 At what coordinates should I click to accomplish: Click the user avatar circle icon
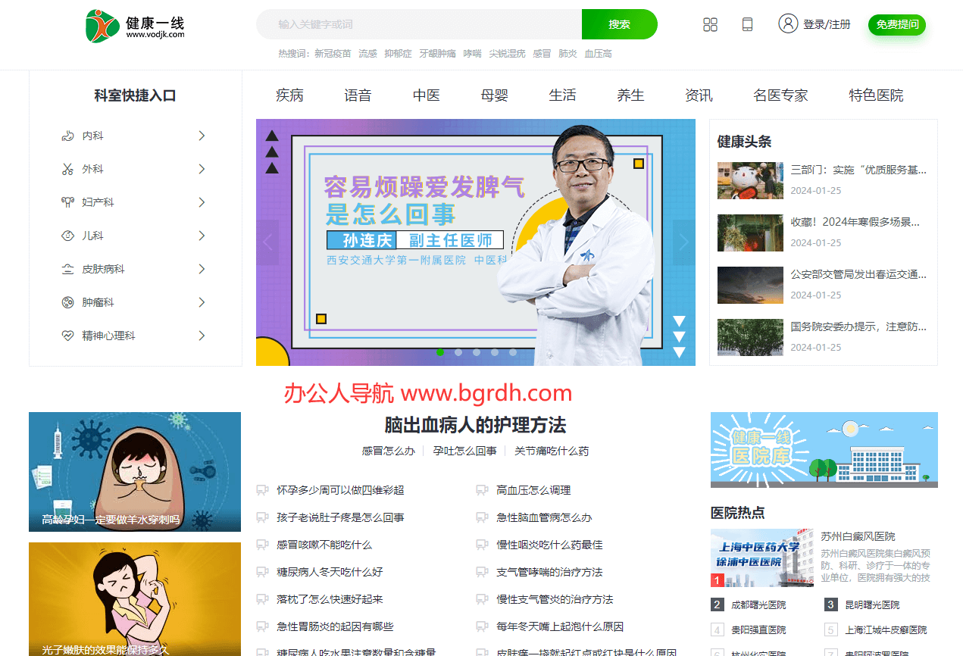(x=788, y=23)
